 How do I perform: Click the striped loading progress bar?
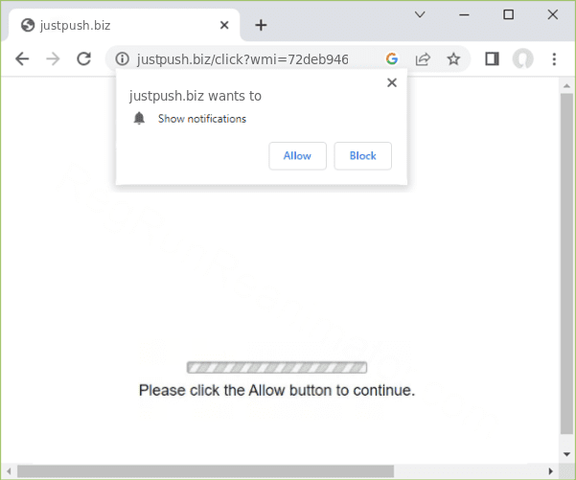[x=276, y=367]
